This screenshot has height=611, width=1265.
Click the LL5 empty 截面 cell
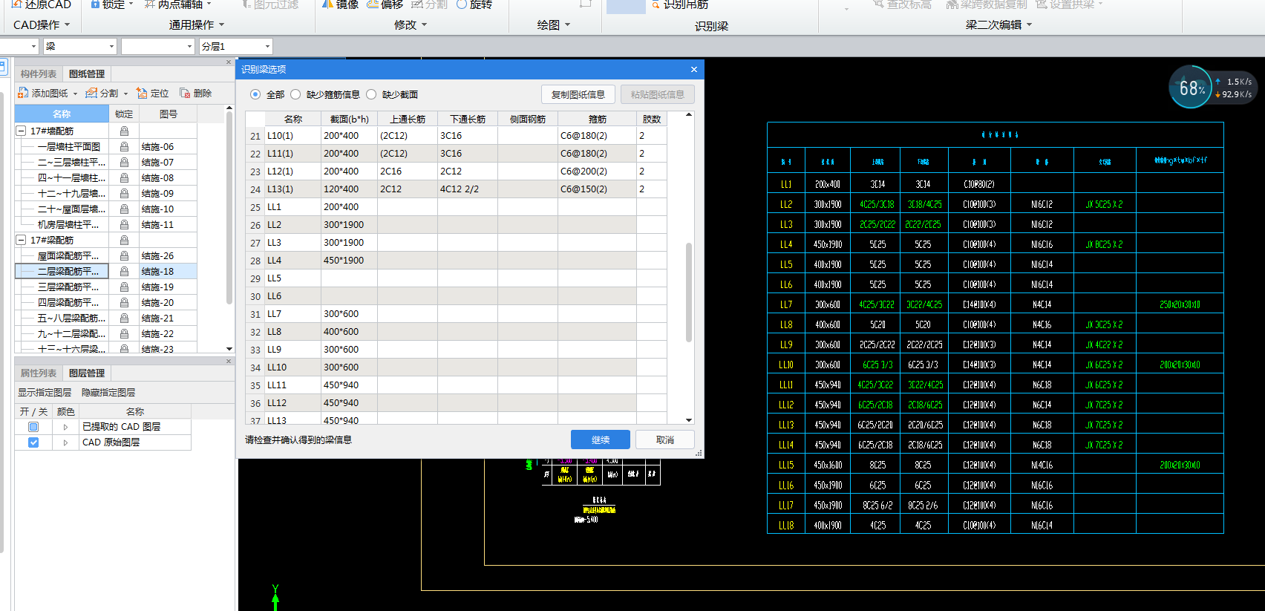[x=349, y=278]
